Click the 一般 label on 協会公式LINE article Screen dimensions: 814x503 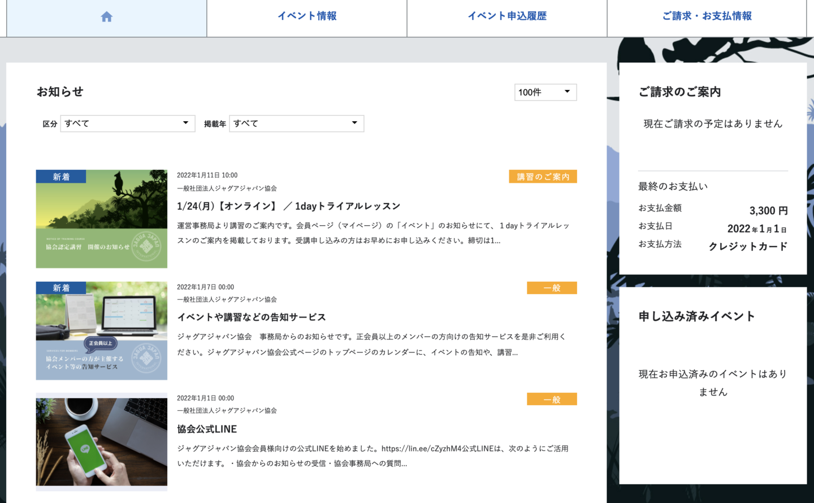(551, 398)
